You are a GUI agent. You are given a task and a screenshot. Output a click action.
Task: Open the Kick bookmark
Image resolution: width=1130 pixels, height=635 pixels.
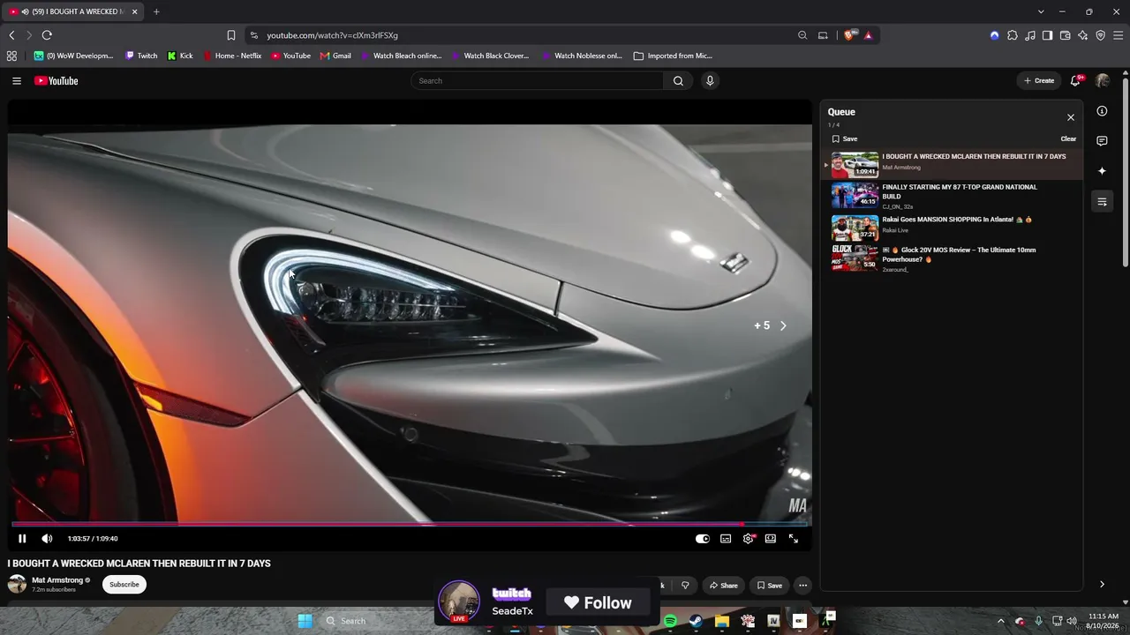coord(180,56)
